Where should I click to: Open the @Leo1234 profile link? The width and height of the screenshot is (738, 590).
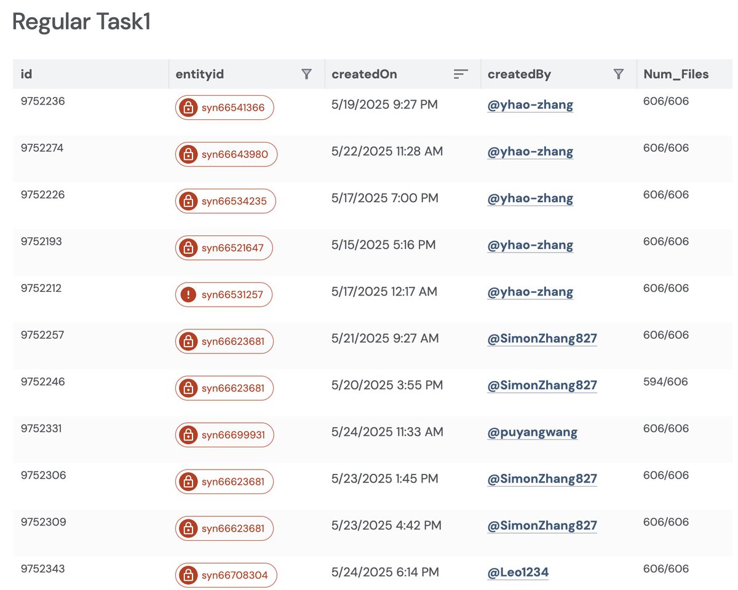[x=518, y=572]
